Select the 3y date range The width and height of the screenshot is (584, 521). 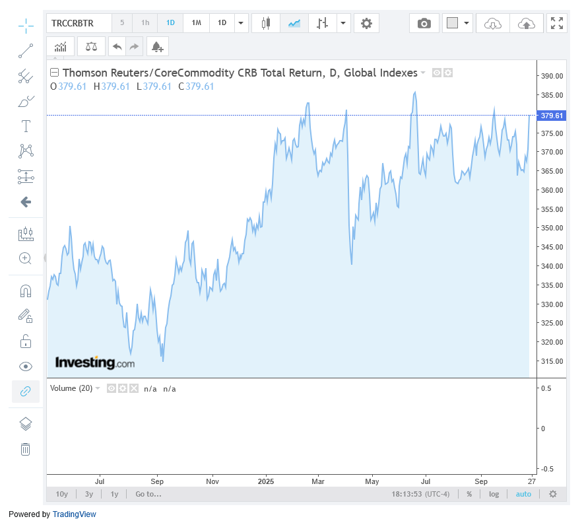[x=89, y=494]
